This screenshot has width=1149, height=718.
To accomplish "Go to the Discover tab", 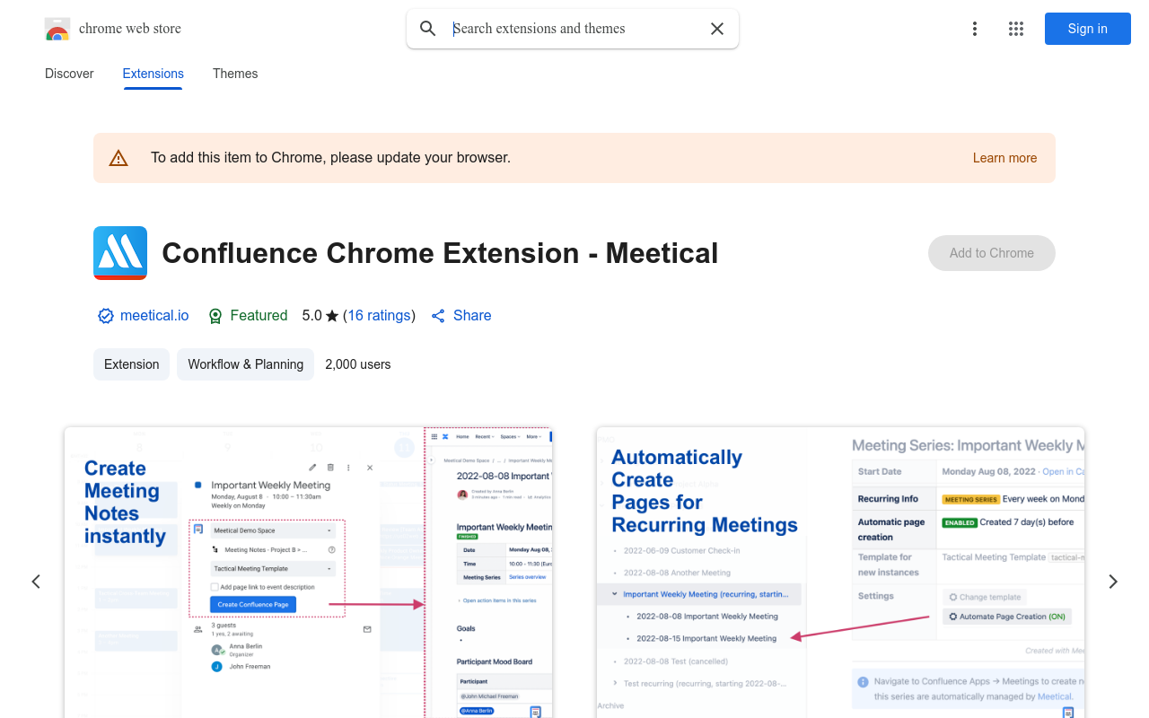I will [x=69, y=74].
